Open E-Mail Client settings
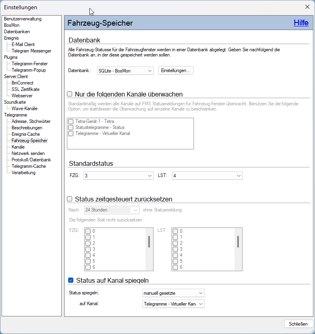The height and width of the screenshot is (334, 315). [23, 44]
